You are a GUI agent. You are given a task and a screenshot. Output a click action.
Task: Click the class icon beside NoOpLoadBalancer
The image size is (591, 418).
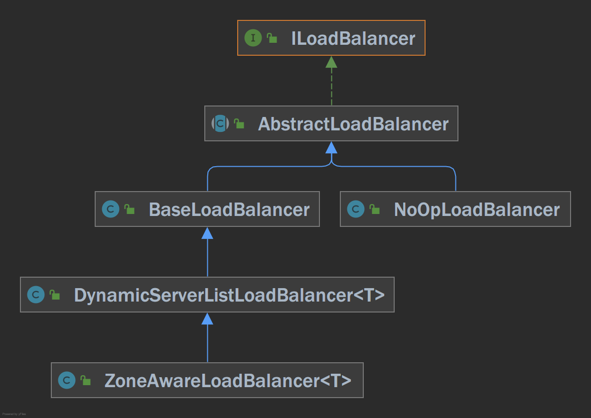point(355,209)
